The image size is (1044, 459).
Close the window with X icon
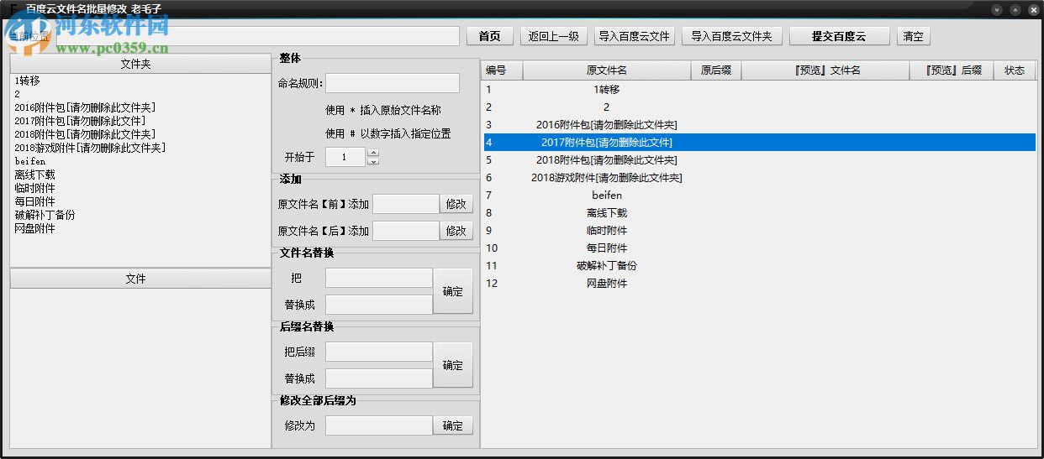(x=1032, y=9)
